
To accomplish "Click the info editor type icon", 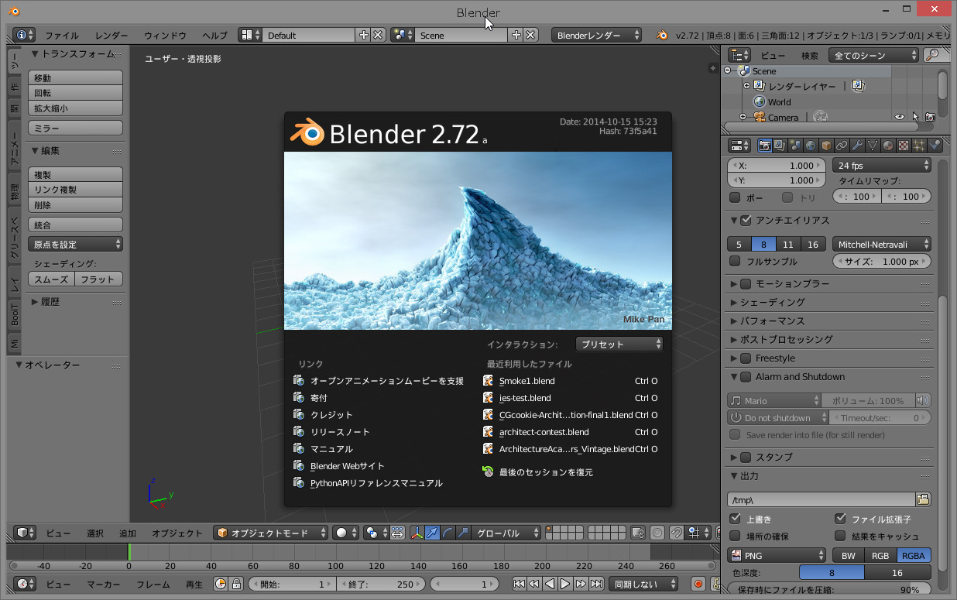I will (25, 35).
